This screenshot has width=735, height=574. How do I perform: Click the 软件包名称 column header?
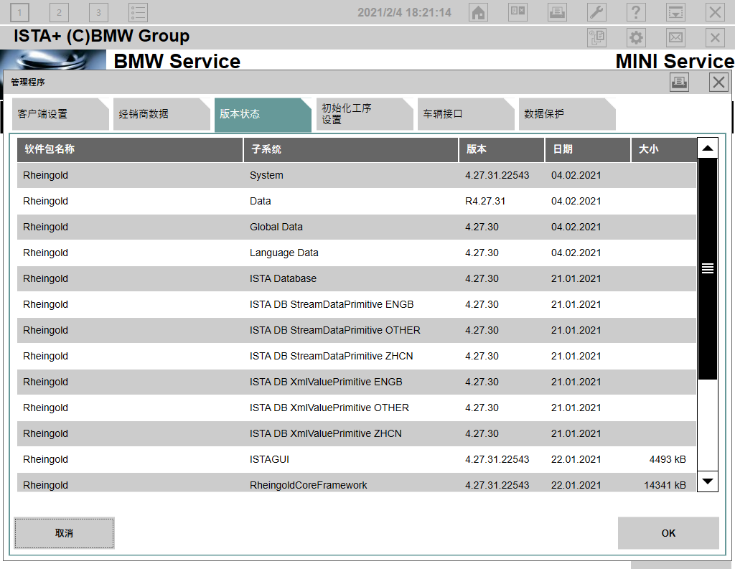(130, 149)
